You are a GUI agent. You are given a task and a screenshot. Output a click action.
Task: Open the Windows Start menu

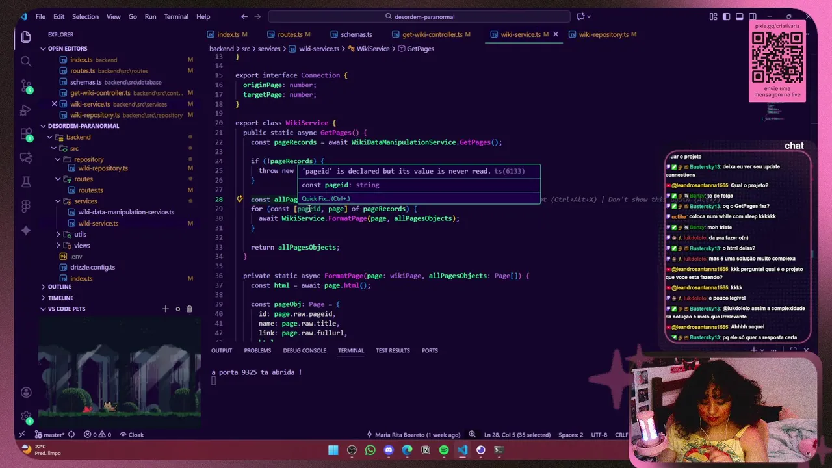tap(333, 450)
